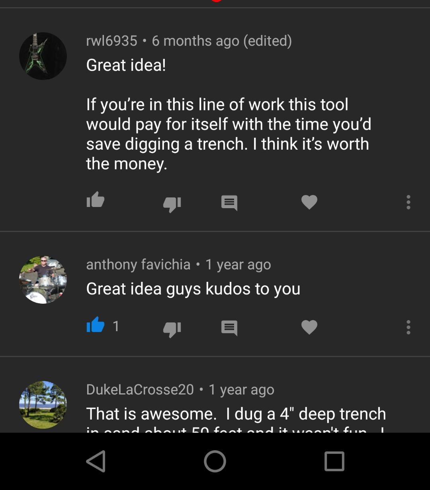Remove like from anthony favichia's comment
This screenshot has height=490, width=430.
[96, 325]
